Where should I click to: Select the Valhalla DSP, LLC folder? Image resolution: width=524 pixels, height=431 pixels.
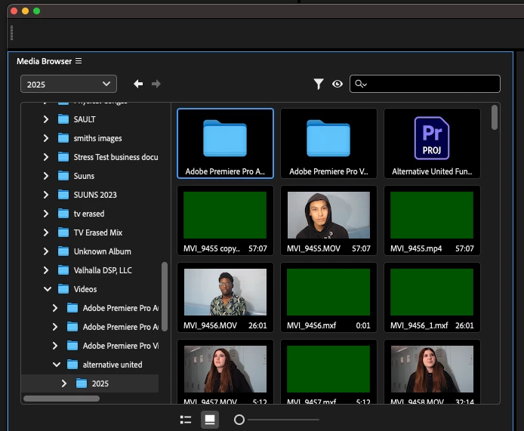coord(103,270)
